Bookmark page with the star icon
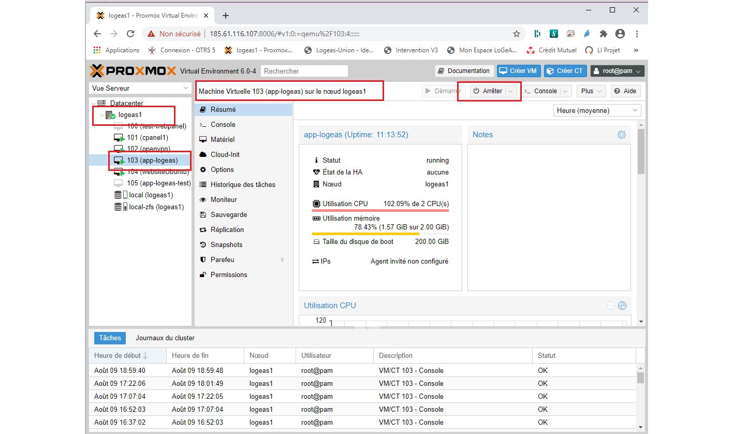Screen dimensions: 733x434 click(516, 34)
